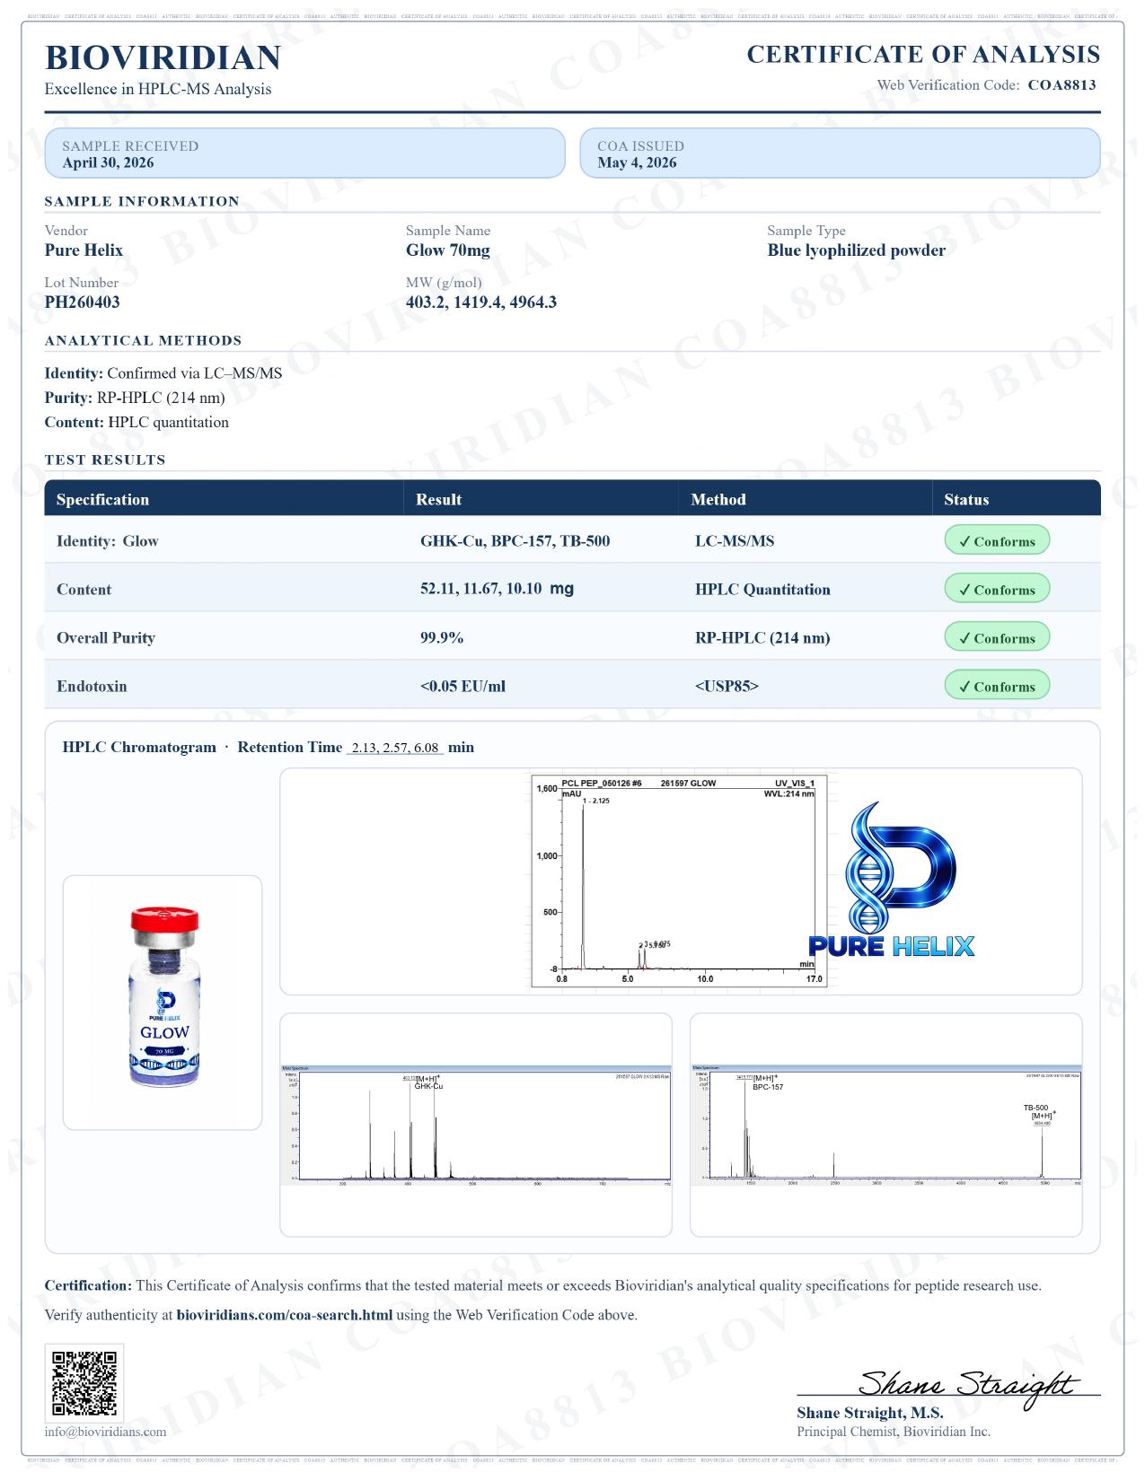Viewport: 1145px width, 1481px height.
Task: Select the sample received date April 30, 2026
Action: coord(108,162)
